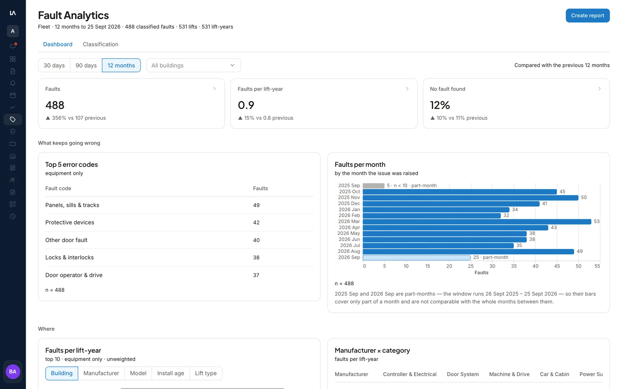Open the All buildings dropdown
Viewport: 622px width, 389px height.
pos(193,65)
